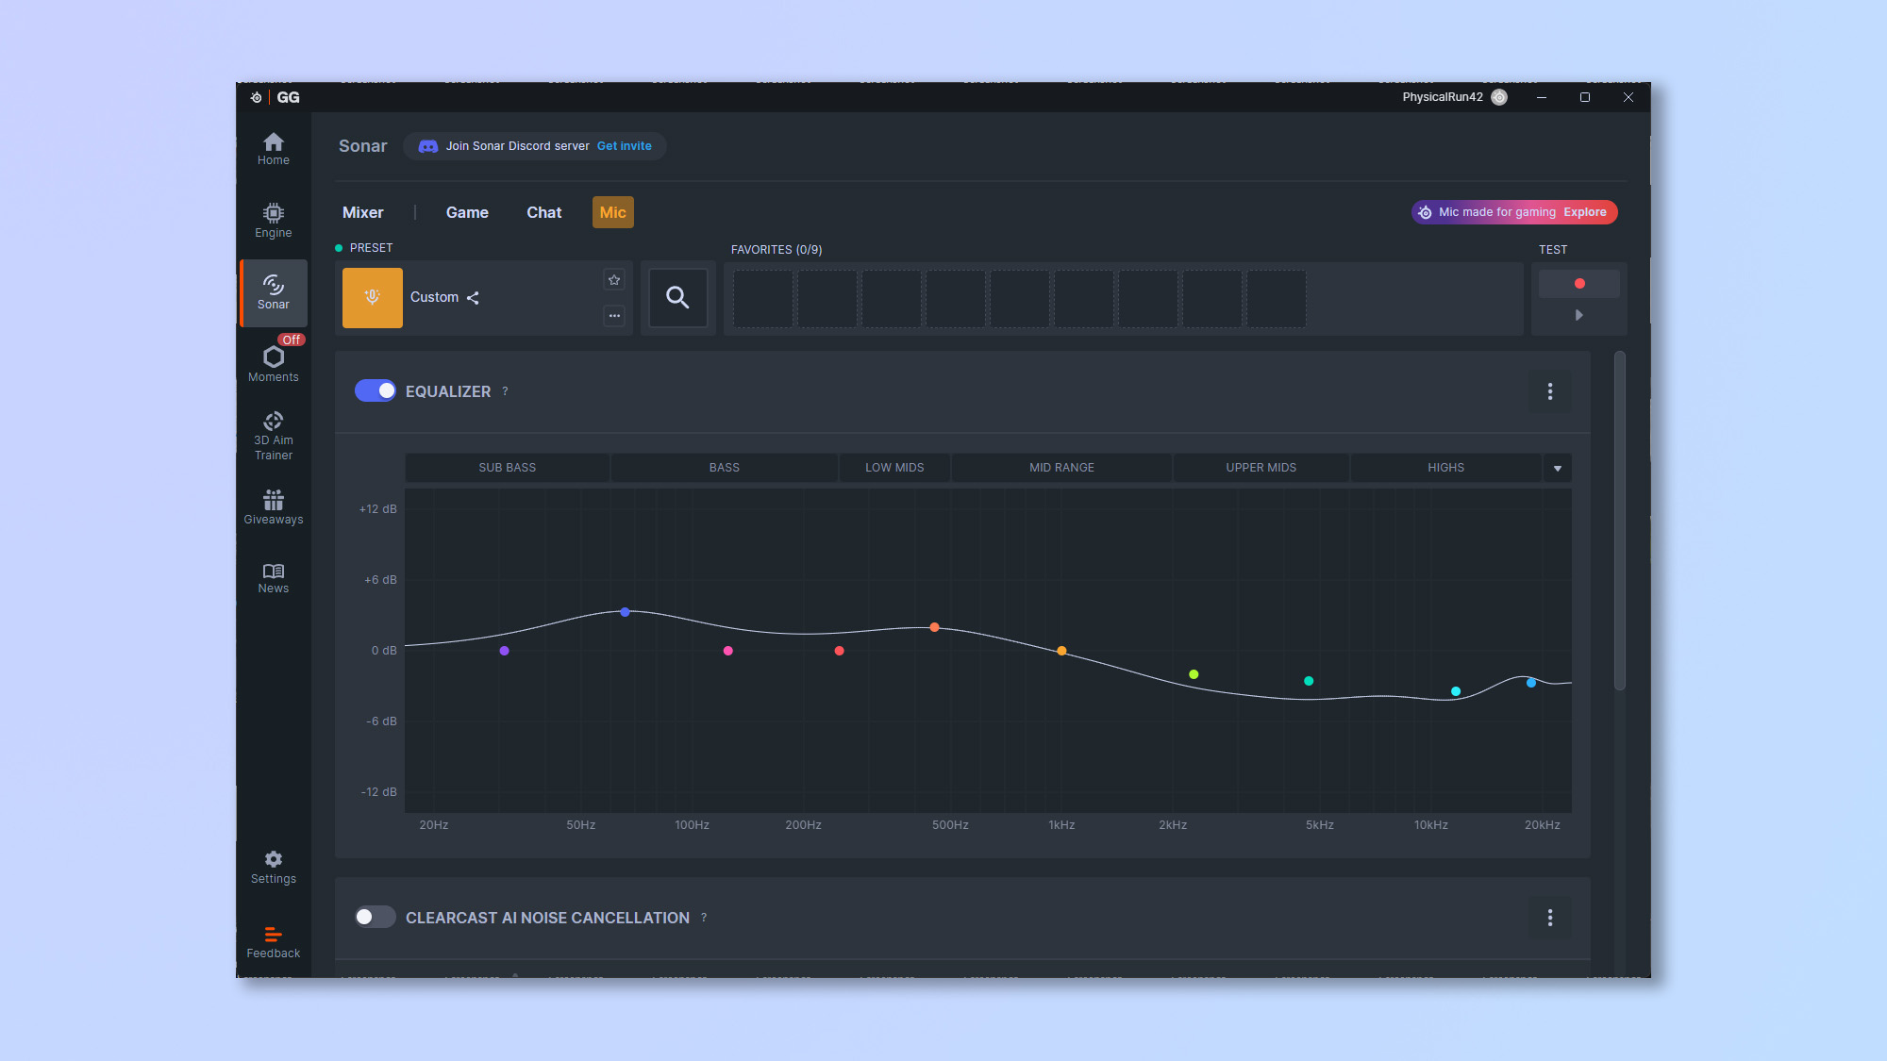
Task: Enable ClearCast AI Noise Cancellation toggle
Action: click(376, 918)
